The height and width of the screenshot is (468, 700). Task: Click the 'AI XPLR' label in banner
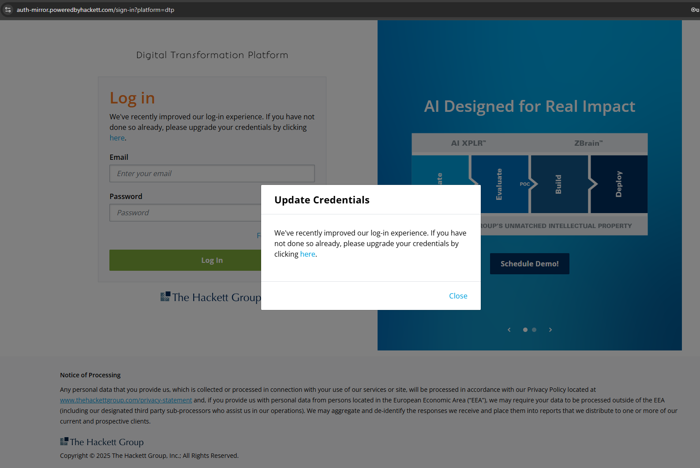(x=468, y=143)
